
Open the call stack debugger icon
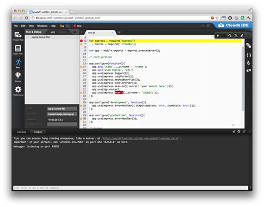tap(248, 63)
